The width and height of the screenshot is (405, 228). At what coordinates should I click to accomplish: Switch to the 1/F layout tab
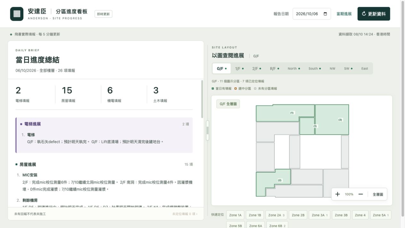point(239,69)
